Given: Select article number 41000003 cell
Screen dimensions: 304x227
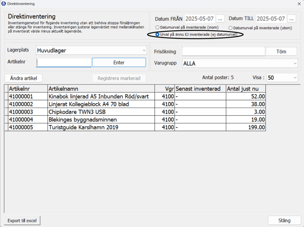Looking at the screenshot, I should pos(28,112).
